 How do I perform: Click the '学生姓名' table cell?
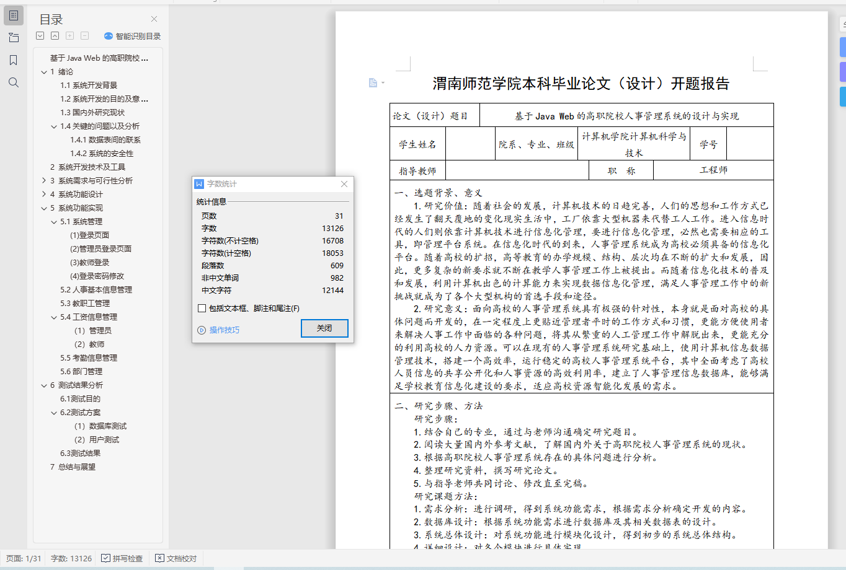[x=417, y=144]
